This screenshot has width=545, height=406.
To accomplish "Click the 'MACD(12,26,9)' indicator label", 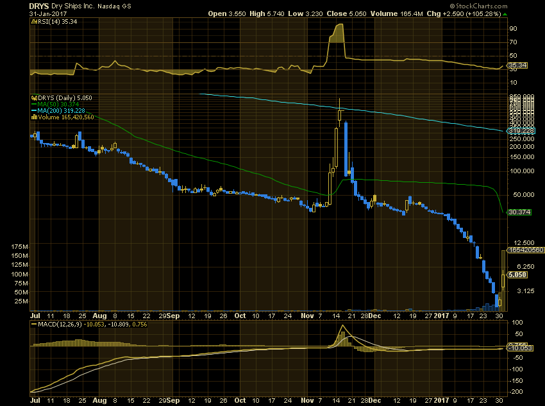I will tap(61, 325).
